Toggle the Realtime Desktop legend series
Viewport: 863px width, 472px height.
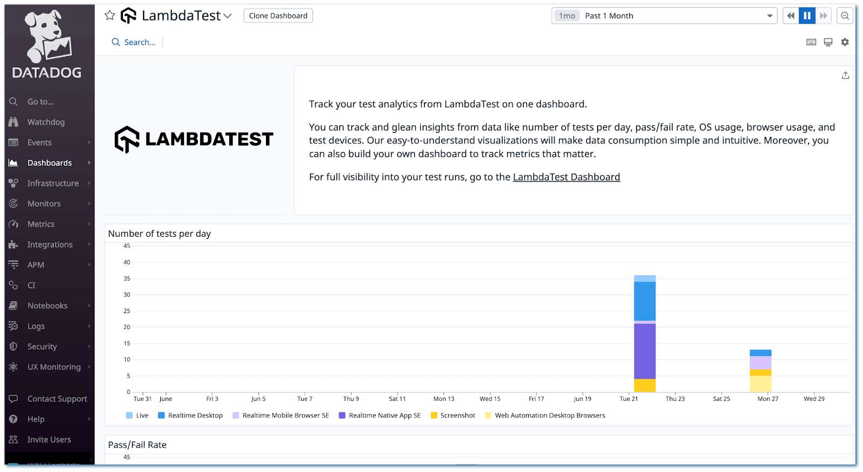point(190,415)
